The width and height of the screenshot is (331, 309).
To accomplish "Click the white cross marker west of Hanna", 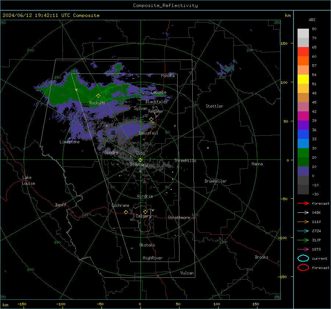I will tap(208, 148).
